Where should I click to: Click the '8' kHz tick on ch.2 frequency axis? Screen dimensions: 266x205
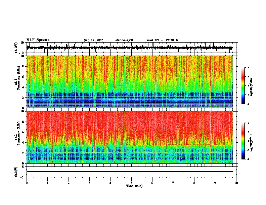[24, 122]
